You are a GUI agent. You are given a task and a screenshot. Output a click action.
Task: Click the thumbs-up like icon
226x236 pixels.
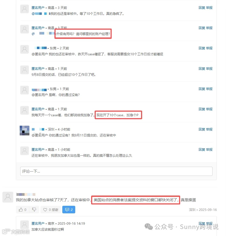pyautogui.click(x=21, y=210)
